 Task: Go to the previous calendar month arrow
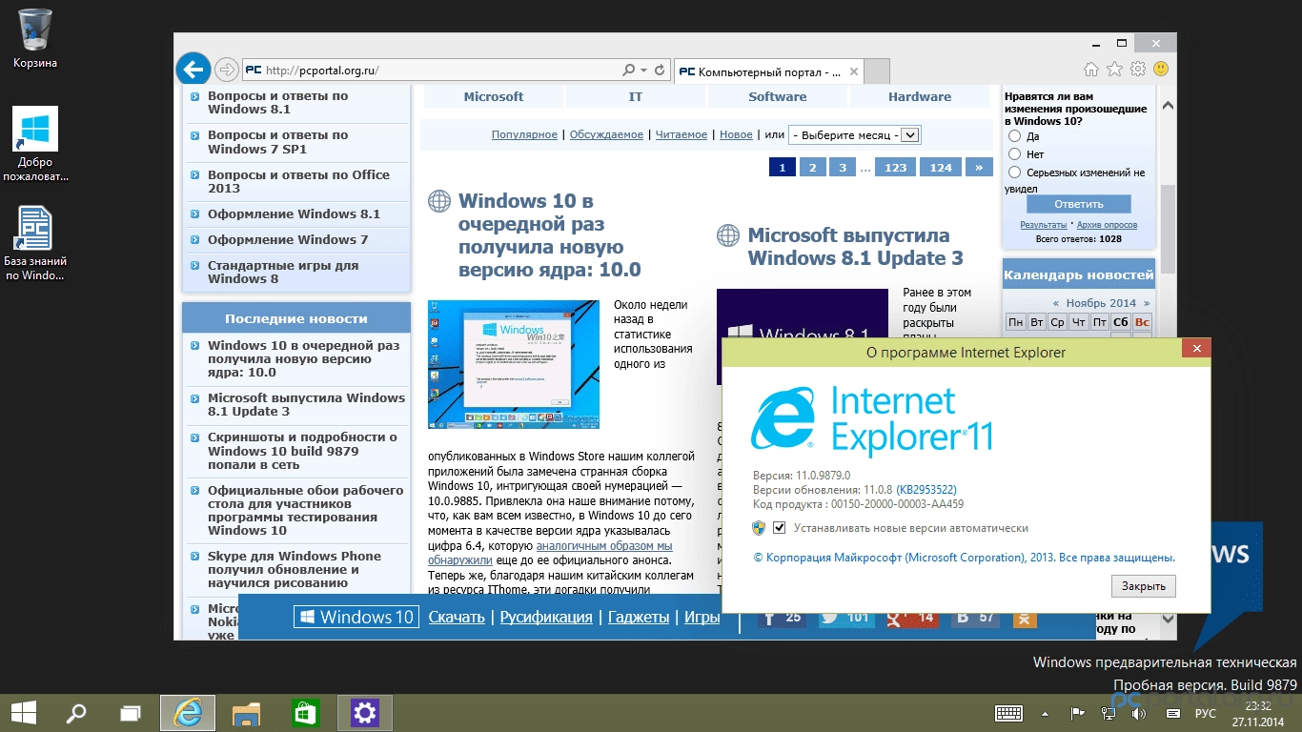(x=1055, y=303)
